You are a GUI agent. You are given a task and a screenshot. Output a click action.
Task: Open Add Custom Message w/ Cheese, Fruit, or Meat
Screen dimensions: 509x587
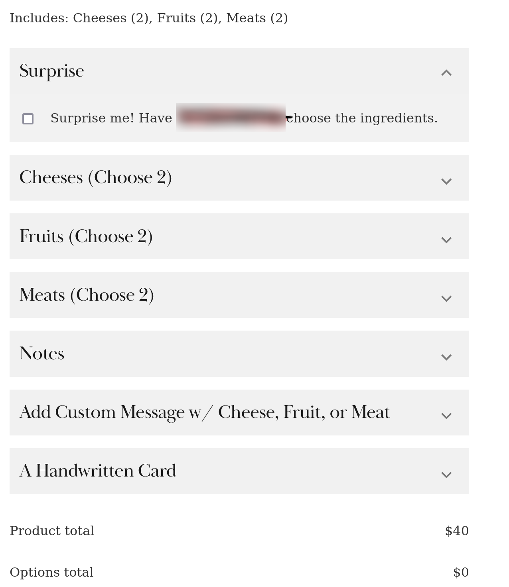[x=205, y=412]
